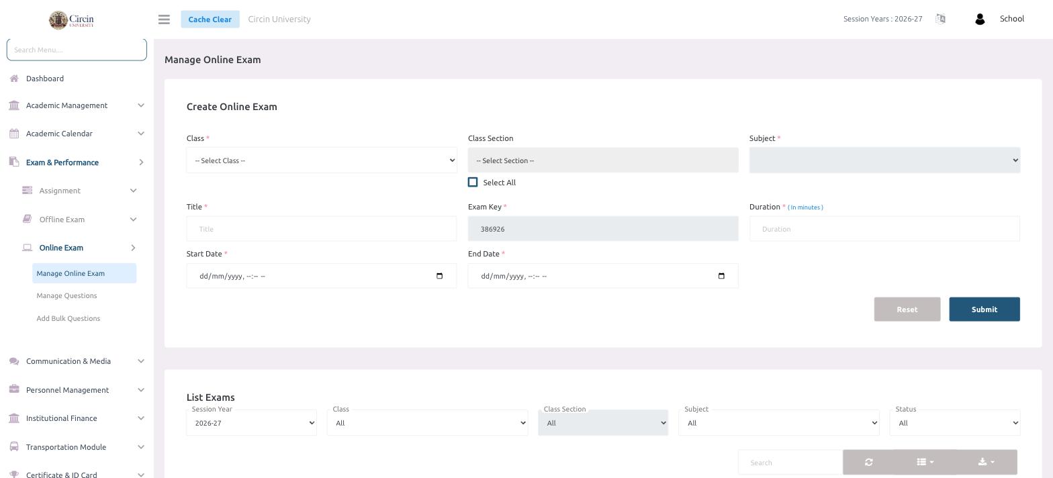
Task: Open the Offline Exam menu item
Action: tap(62, 220)
